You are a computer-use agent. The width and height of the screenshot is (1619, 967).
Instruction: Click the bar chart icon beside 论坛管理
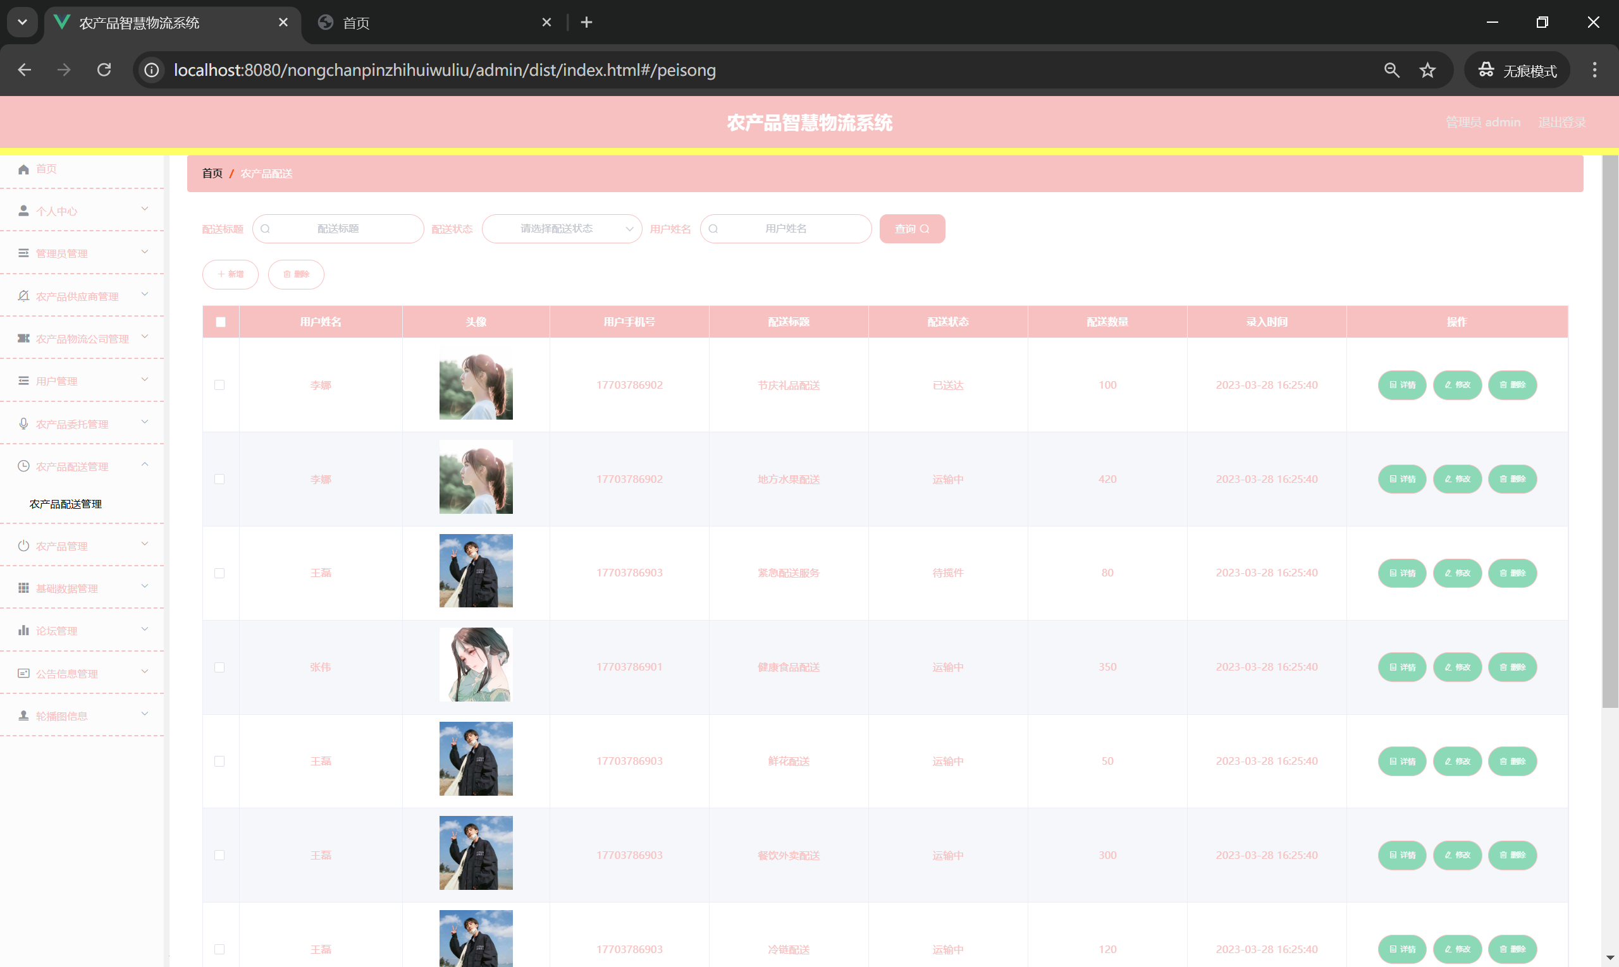click(x=23, y=631)
